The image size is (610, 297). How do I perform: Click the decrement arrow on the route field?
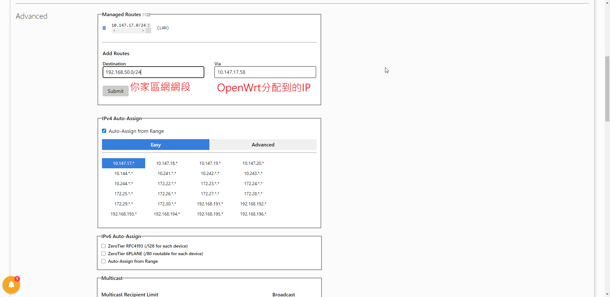coord(149,26)
